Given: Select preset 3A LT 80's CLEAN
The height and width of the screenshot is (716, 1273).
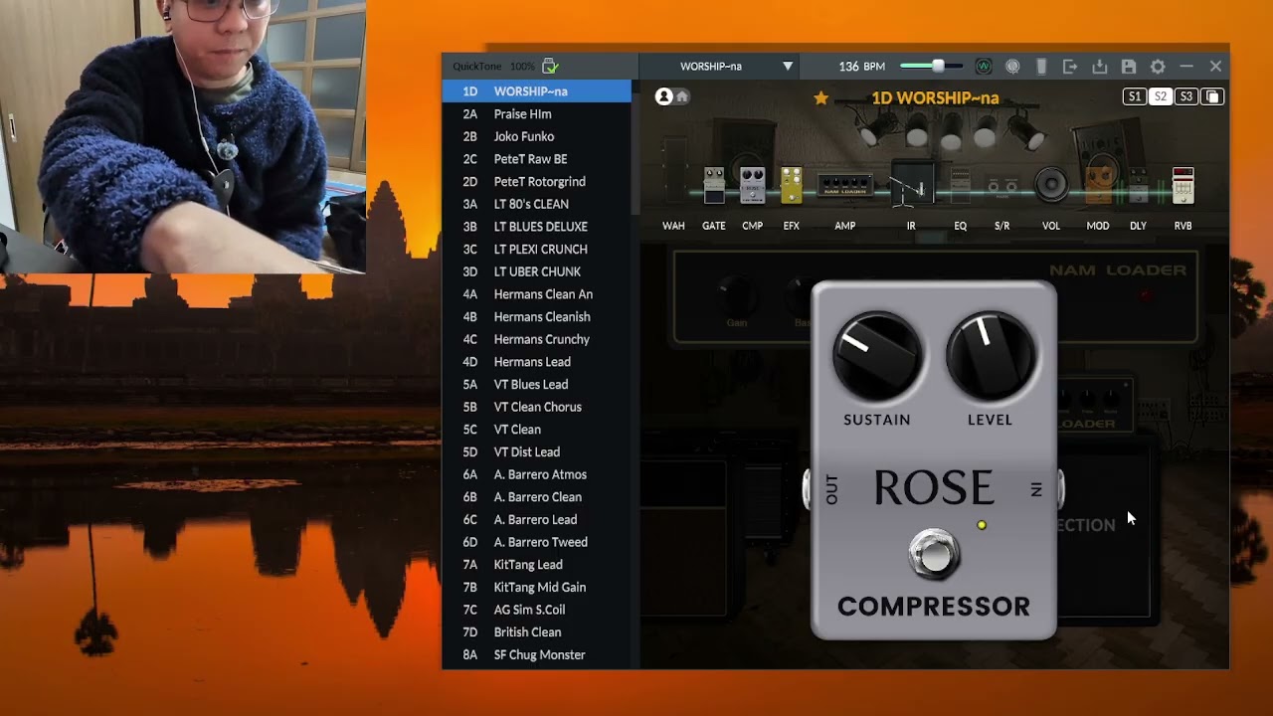Looking at the screenshot, I should tap(536, 204).
